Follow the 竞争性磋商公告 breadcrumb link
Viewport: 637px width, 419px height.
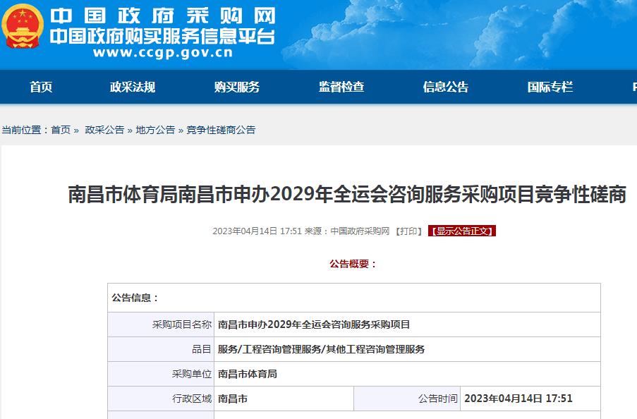tap(221, 130)
